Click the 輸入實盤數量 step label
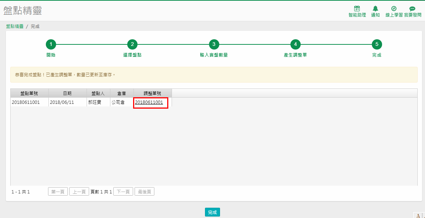 tap(214, 55)
